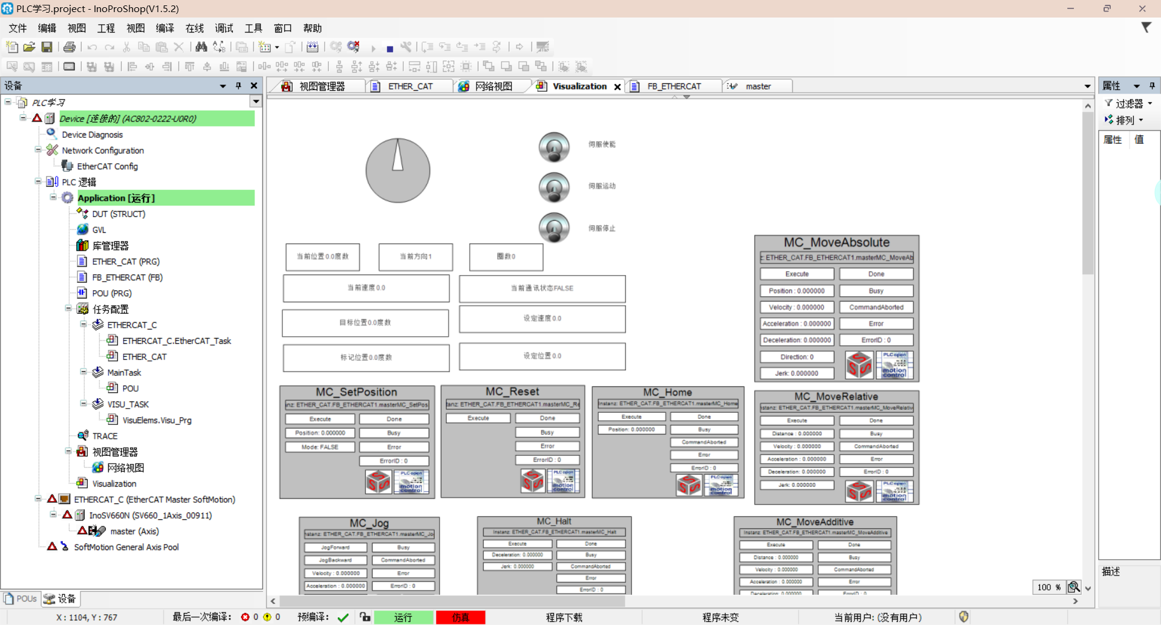This screenshot has height=625, width=1161.
Task: Collapse the 任务配置 tree node
Action: [x=68, y=308]
